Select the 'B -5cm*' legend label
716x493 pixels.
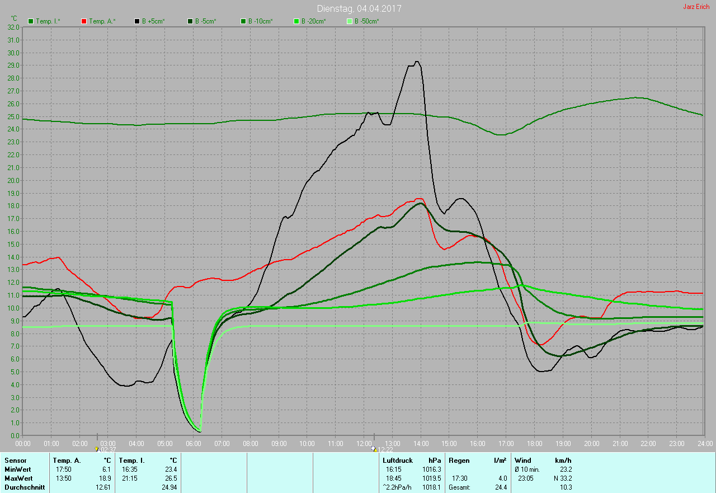click(206, 21)
